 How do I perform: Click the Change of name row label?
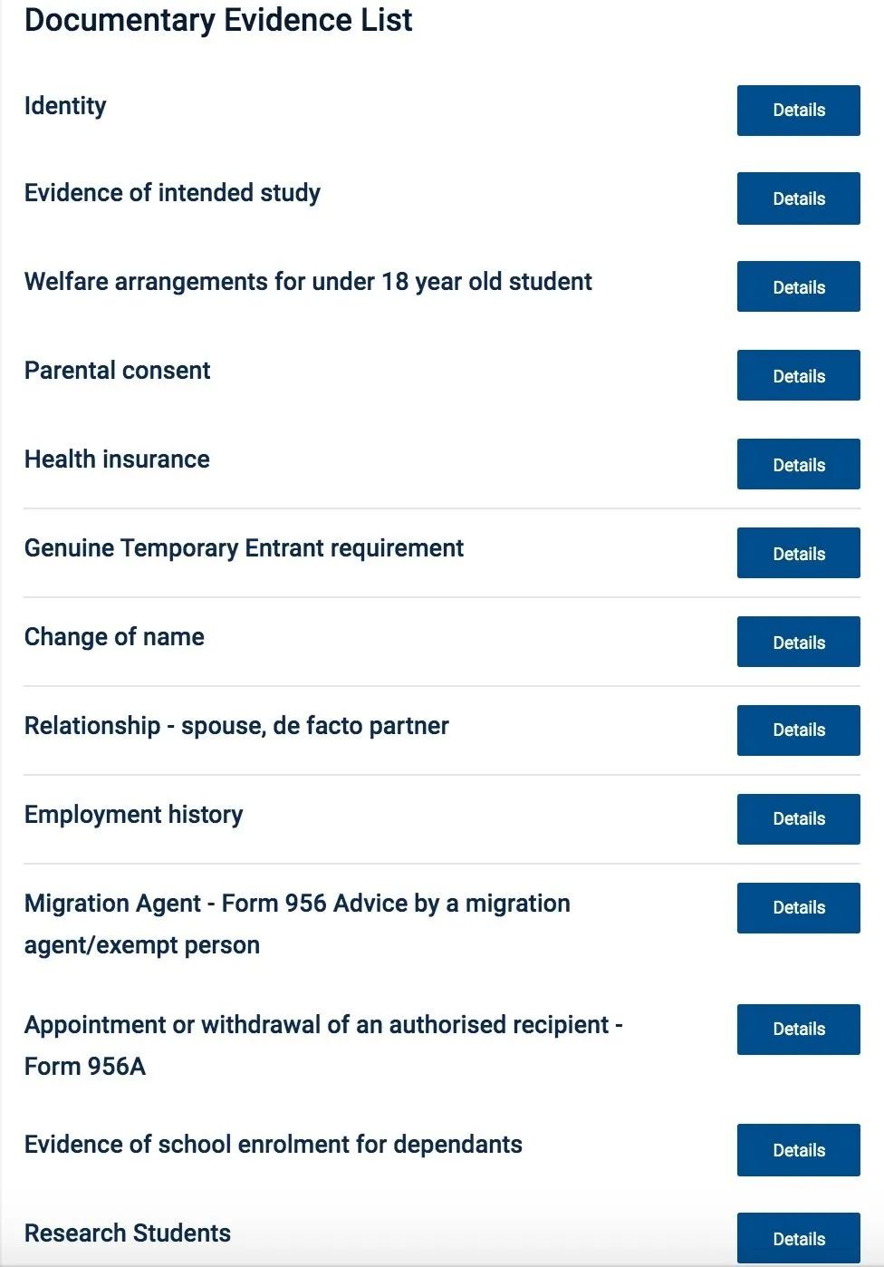[114, 637]
